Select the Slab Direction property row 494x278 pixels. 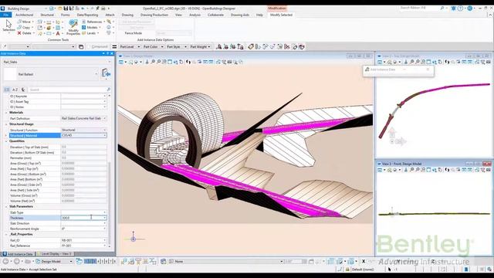[x=58, y=223]
